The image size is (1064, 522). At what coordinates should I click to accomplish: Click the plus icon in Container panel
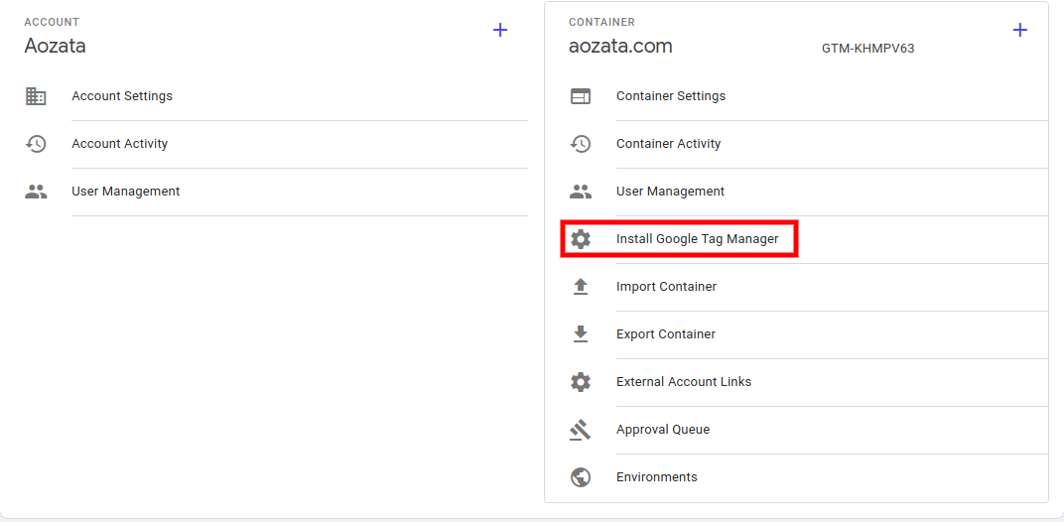[1020, 30]
